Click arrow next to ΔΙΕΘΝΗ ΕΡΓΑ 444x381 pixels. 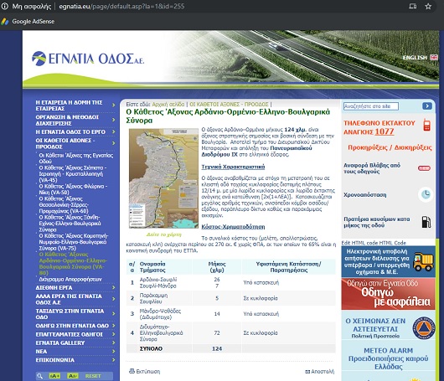pyautogui.click(x=114, y=287)
